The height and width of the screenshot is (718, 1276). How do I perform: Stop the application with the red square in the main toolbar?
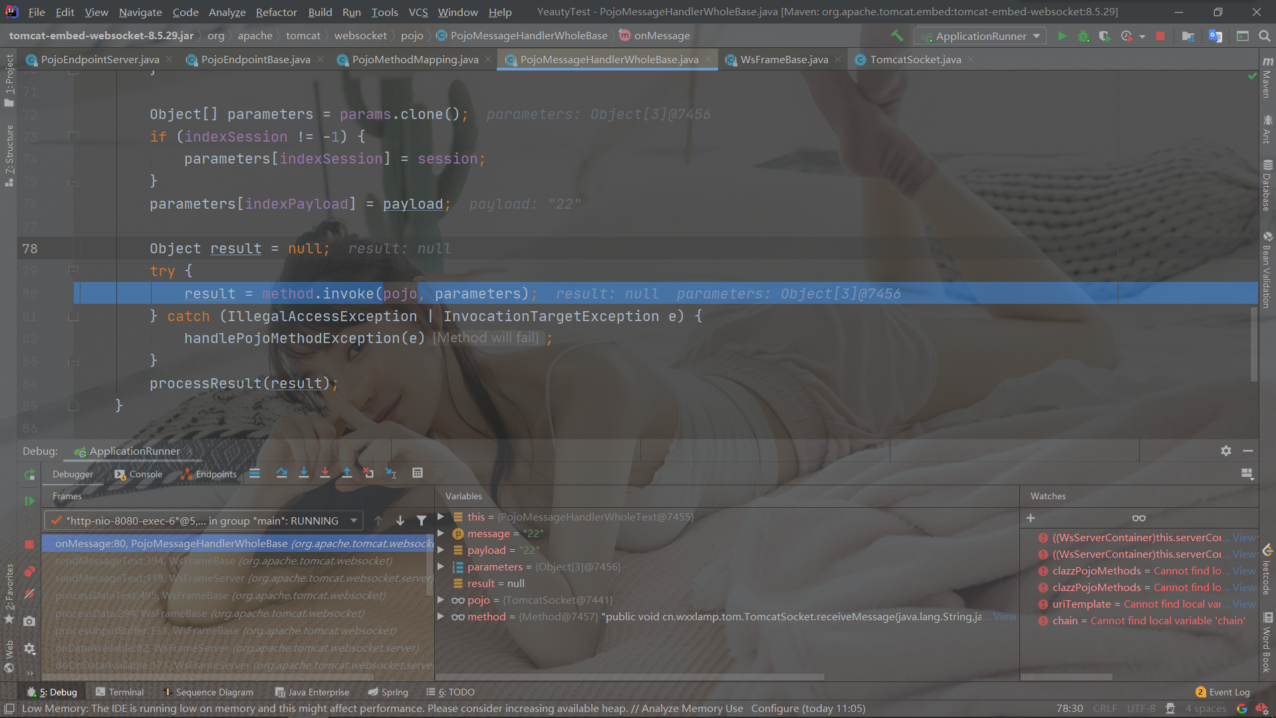(1160, 36)
